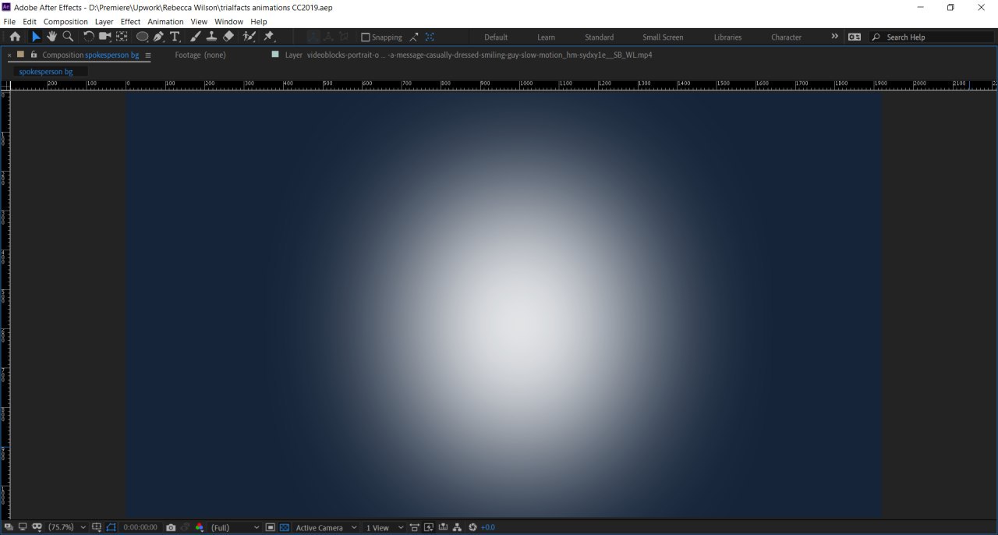This screenshot has height=535, width=998.
Task: Select the Zoom magnifier tool
Action: point(68,37)
